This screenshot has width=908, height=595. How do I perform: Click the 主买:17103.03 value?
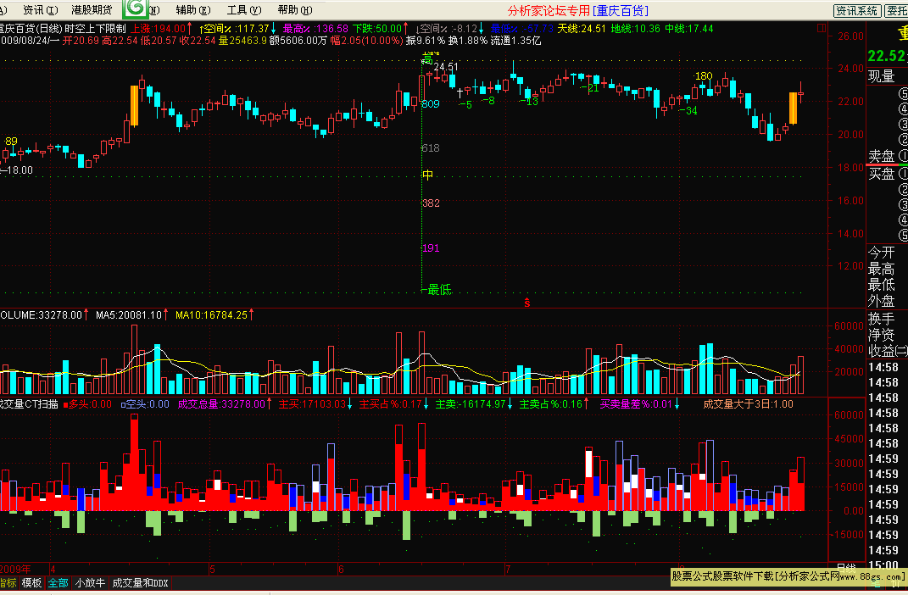click(312, 404)
